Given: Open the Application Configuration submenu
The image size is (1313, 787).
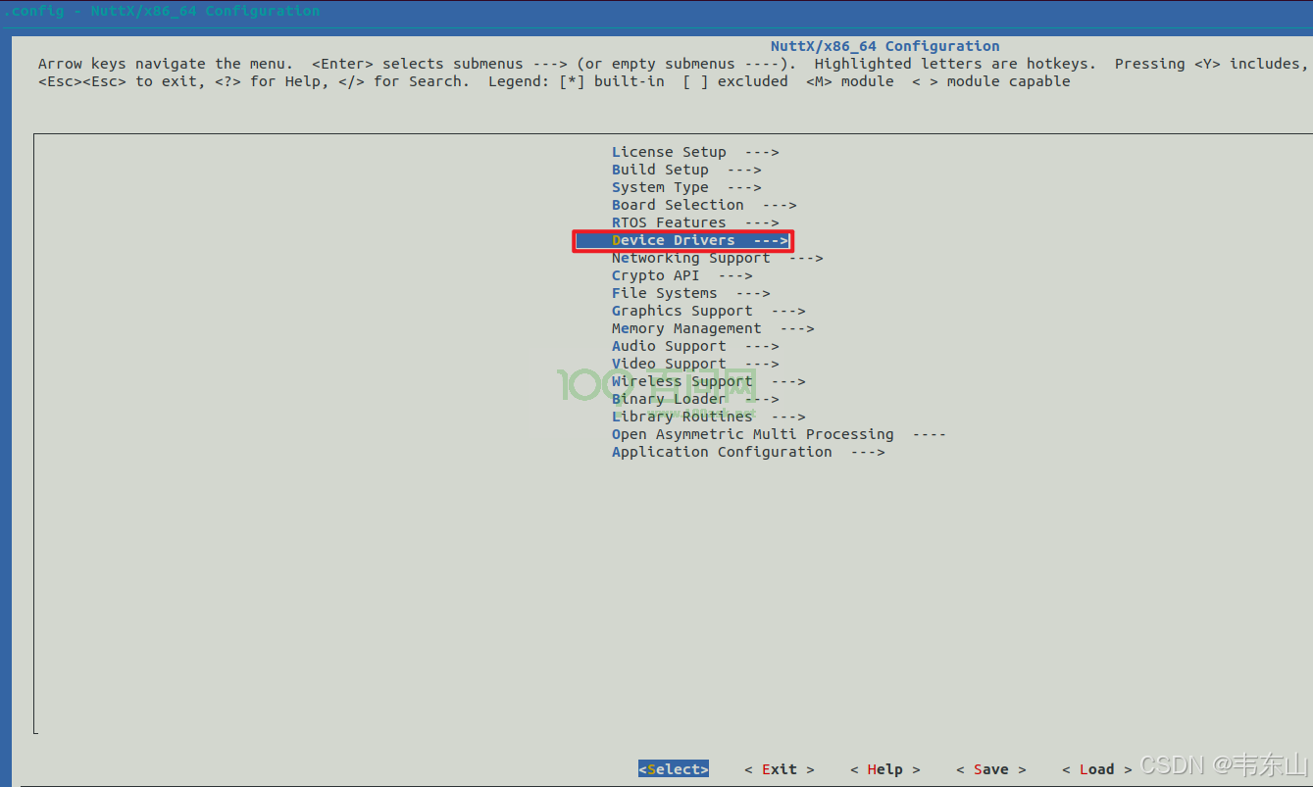Looking at the screenshot, I should tap(748, 452).
